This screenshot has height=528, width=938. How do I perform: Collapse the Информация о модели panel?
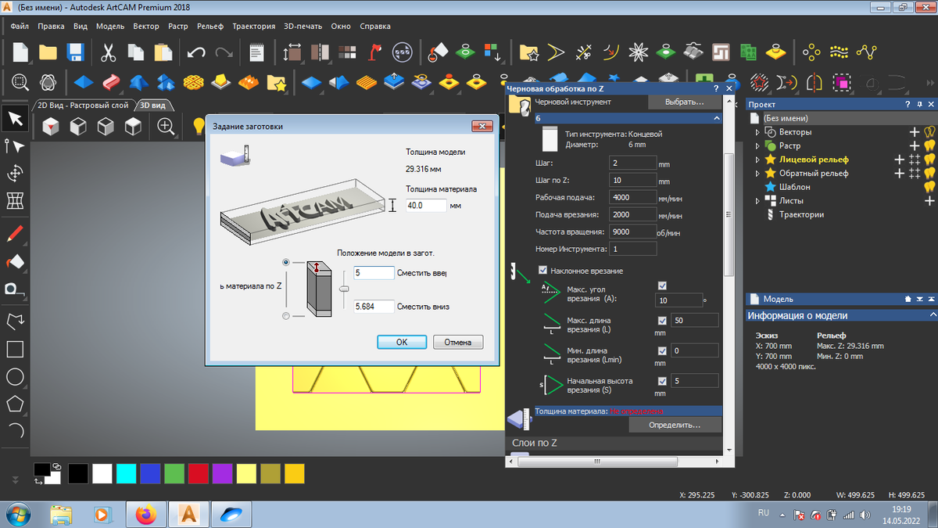click(x=932, y=316)
